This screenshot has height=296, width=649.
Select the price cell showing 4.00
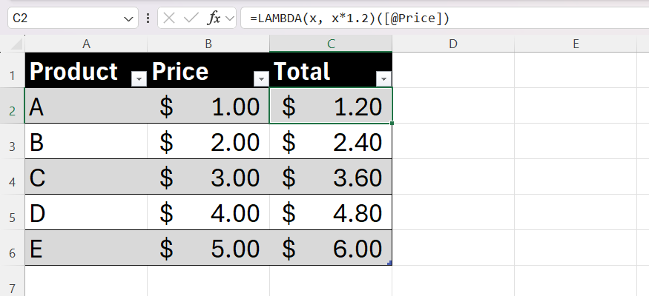[x=208, y=212]
